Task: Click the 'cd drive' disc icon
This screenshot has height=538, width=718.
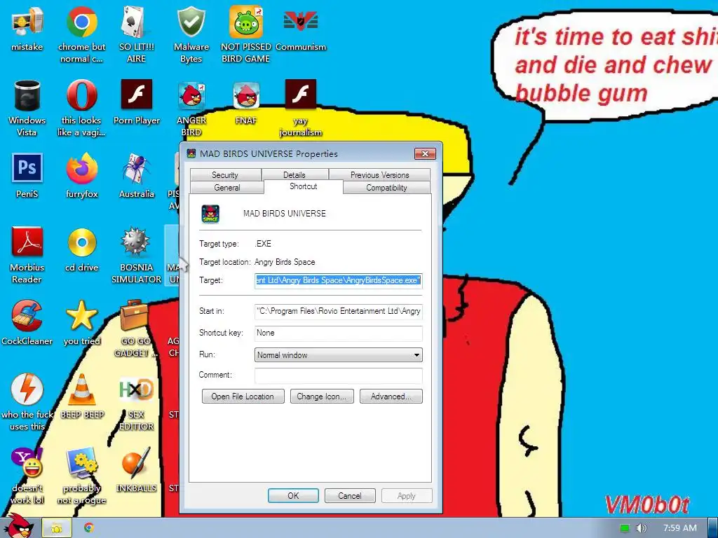Action: coord(81,249)
